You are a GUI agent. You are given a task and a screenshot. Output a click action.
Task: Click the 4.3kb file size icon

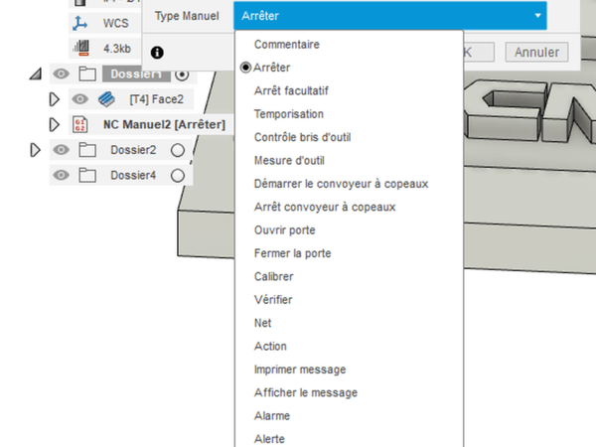(80, 47)
